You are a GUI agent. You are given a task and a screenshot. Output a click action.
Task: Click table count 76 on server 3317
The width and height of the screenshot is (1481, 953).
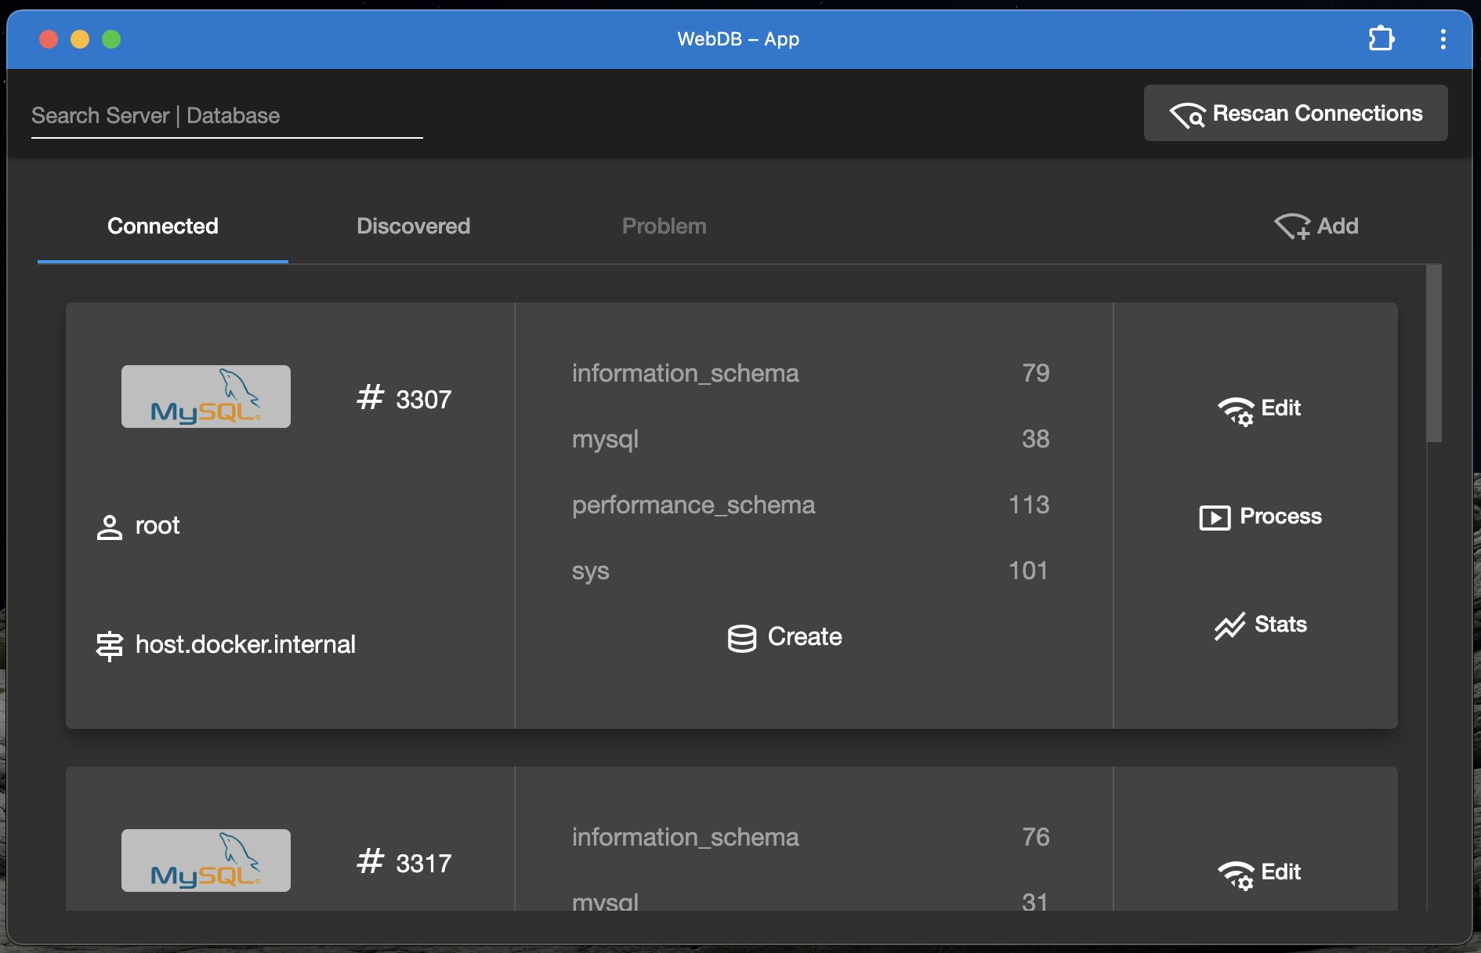1035,837
